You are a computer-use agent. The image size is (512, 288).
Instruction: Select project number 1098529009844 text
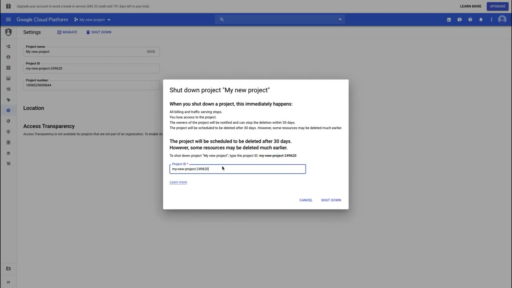[x=38, y=85]
